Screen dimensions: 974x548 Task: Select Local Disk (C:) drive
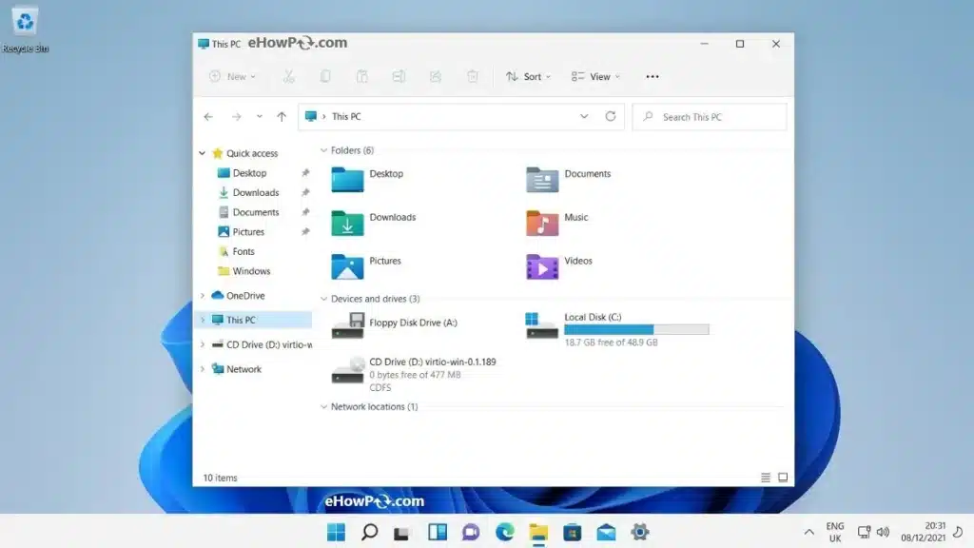pyautogui.click(x=616, y=328)
